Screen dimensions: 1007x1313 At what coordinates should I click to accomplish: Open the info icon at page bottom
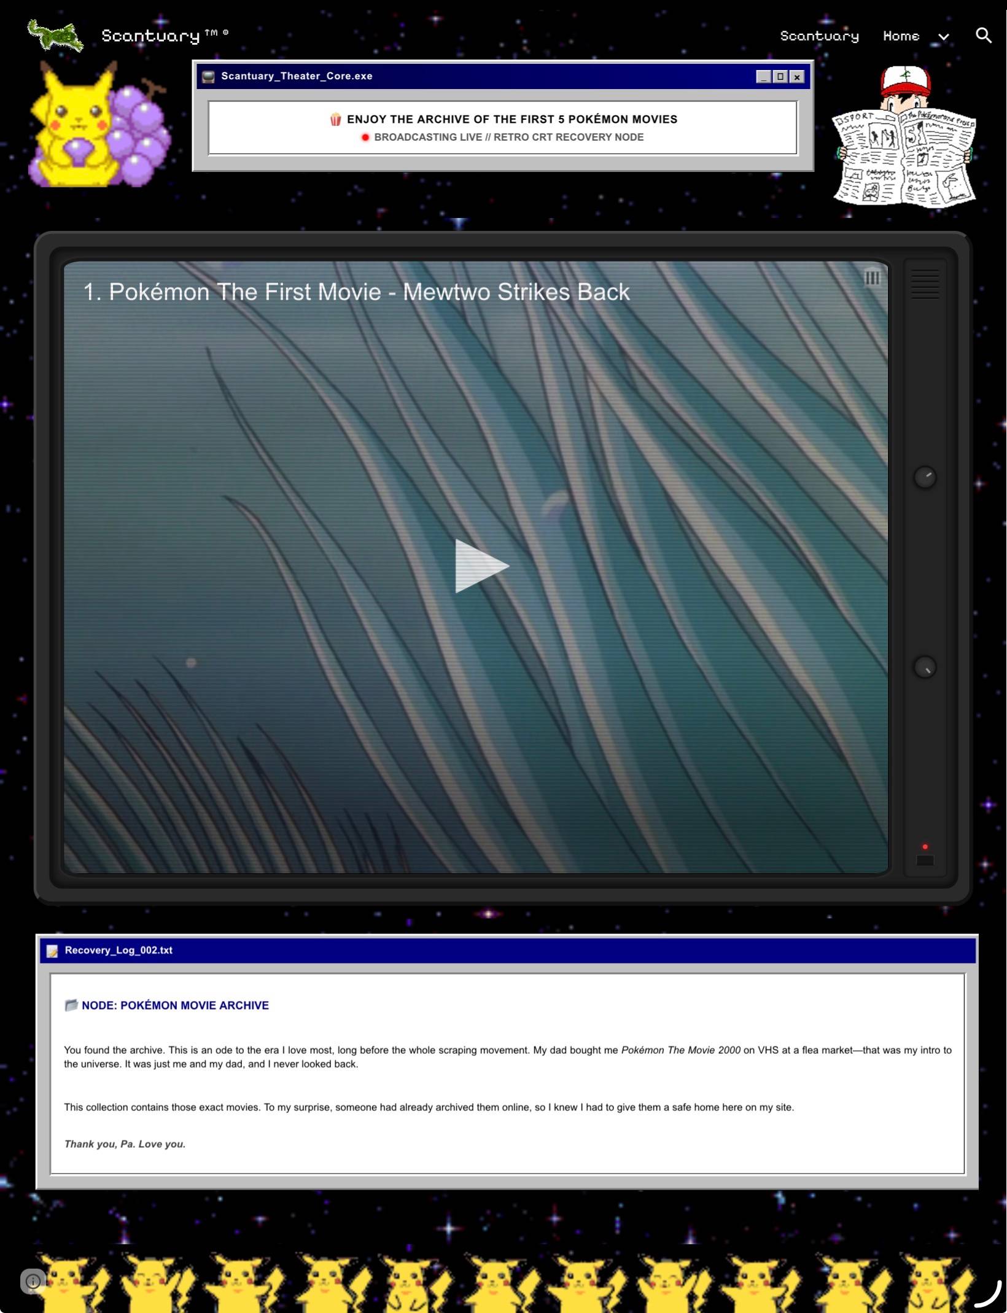coord(33,1281)
